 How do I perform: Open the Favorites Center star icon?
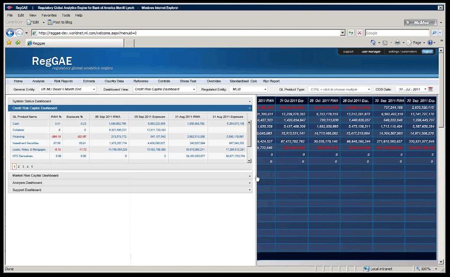pyautogui.click(x=9, y=43)
